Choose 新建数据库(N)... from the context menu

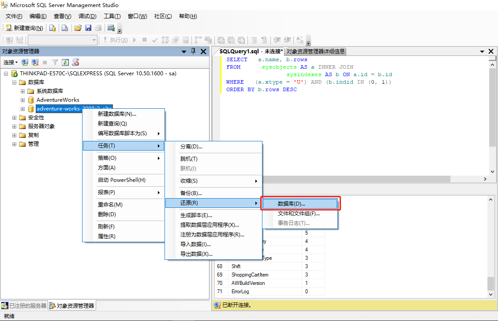coord(124,114)
